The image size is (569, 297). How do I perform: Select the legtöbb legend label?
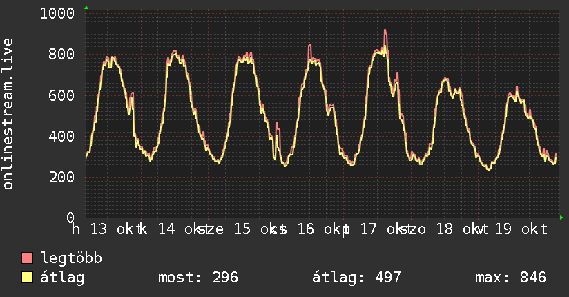point(71,258)
